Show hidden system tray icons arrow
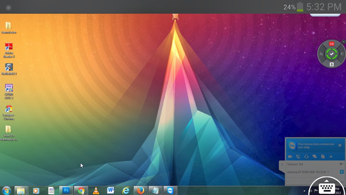 pos(304,191)
